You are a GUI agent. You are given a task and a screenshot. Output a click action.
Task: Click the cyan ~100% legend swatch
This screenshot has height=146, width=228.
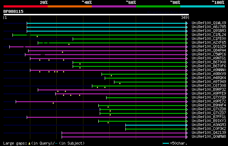(202, 6)
